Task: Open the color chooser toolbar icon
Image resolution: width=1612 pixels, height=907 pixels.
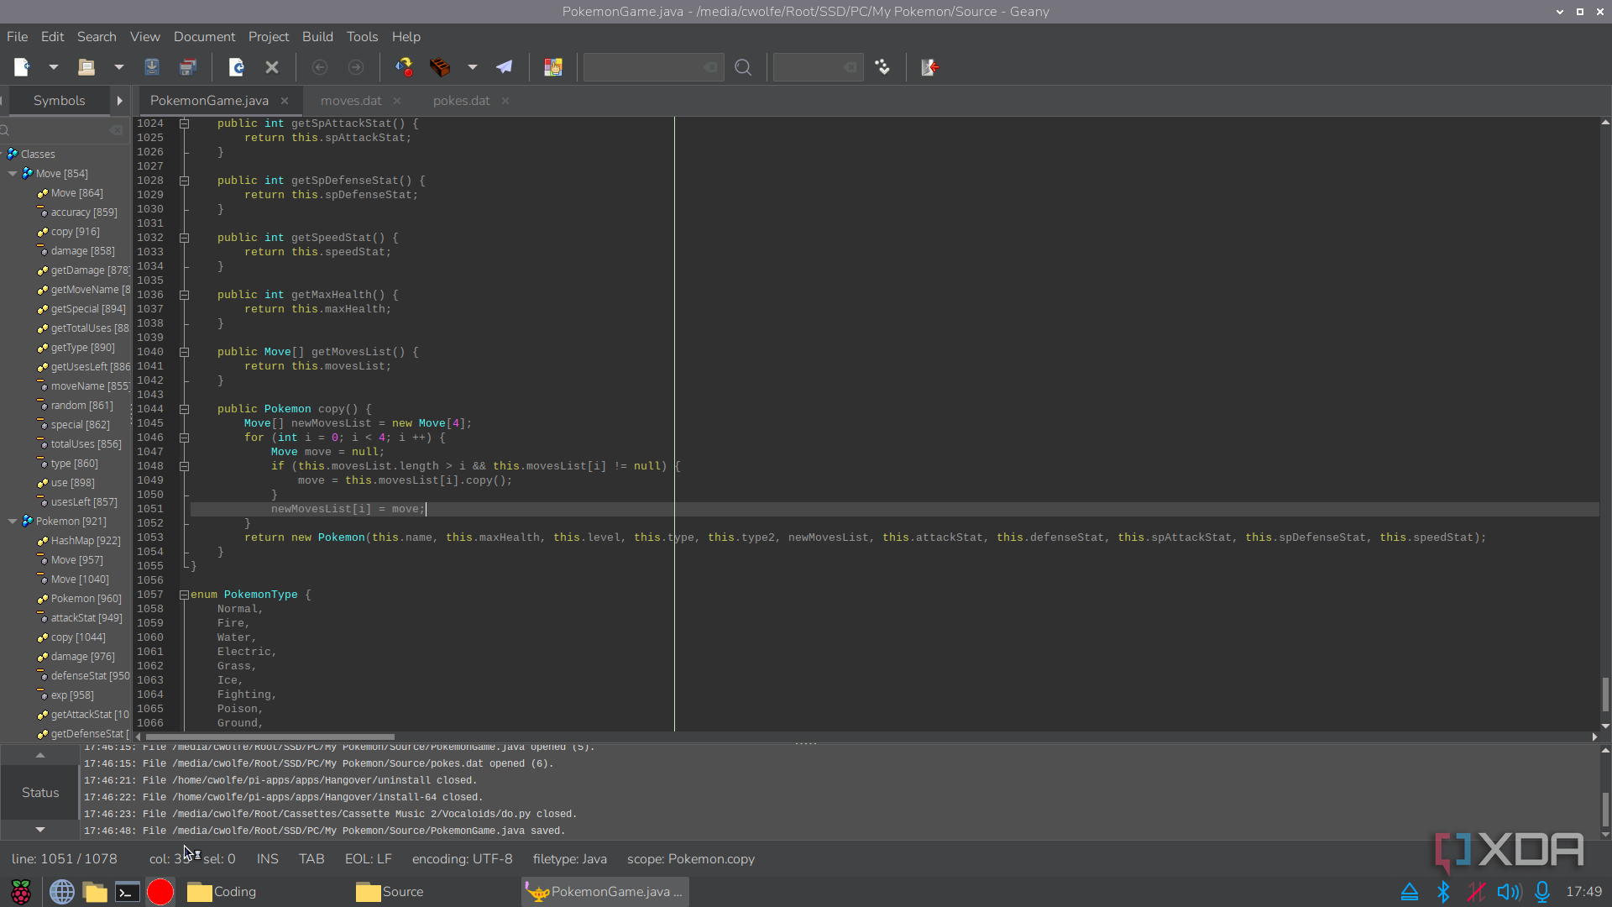Action: 552,67
